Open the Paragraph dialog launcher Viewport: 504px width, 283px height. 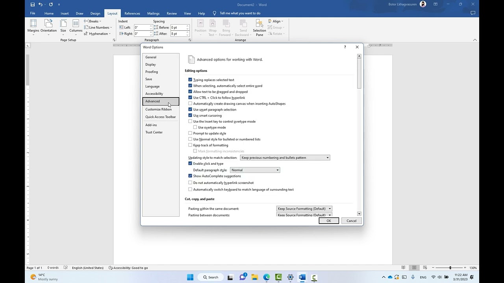tap(189, 40)
